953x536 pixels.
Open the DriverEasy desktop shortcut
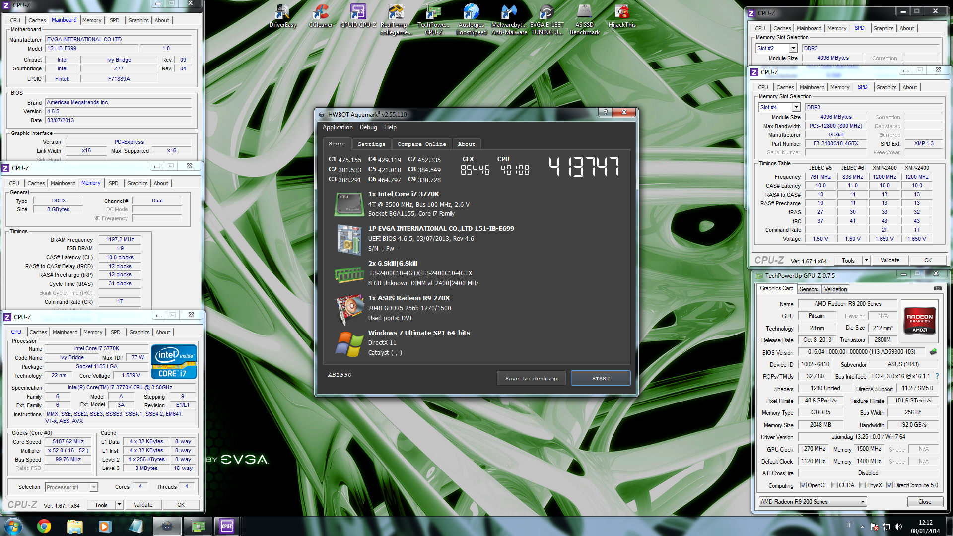[x=282, y=15]
